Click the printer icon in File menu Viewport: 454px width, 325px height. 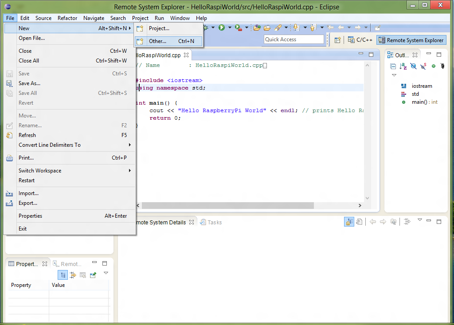tap(9, 158)
